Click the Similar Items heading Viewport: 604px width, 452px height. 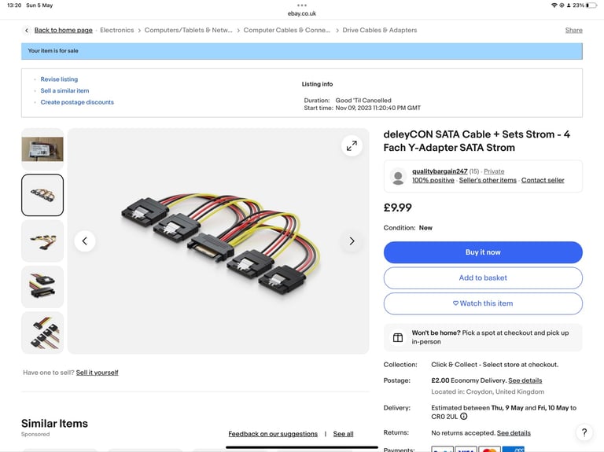[54, 424]
